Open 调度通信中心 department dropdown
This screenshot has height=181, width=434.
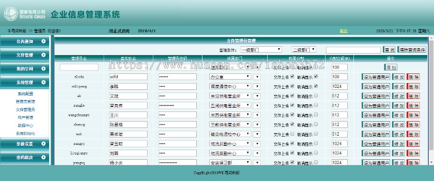pyautogui.click(x=231, y=86)
